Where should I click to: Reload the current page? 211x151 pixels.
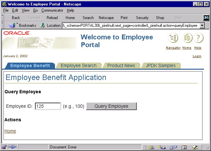[52, 18]
